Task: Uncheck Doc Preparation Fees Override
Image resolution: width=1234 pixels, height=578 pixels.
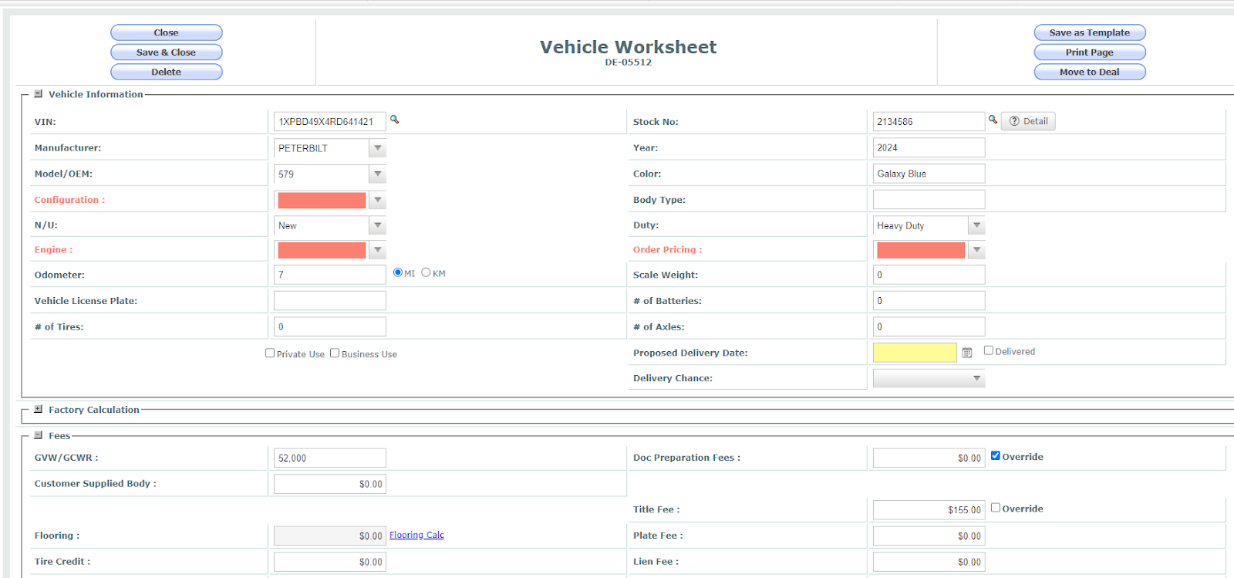Action: coord(996,456)
